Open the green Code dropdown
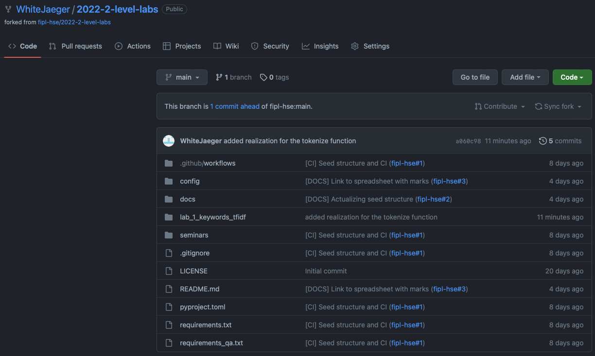595x356 pixels. pos(572,77)
